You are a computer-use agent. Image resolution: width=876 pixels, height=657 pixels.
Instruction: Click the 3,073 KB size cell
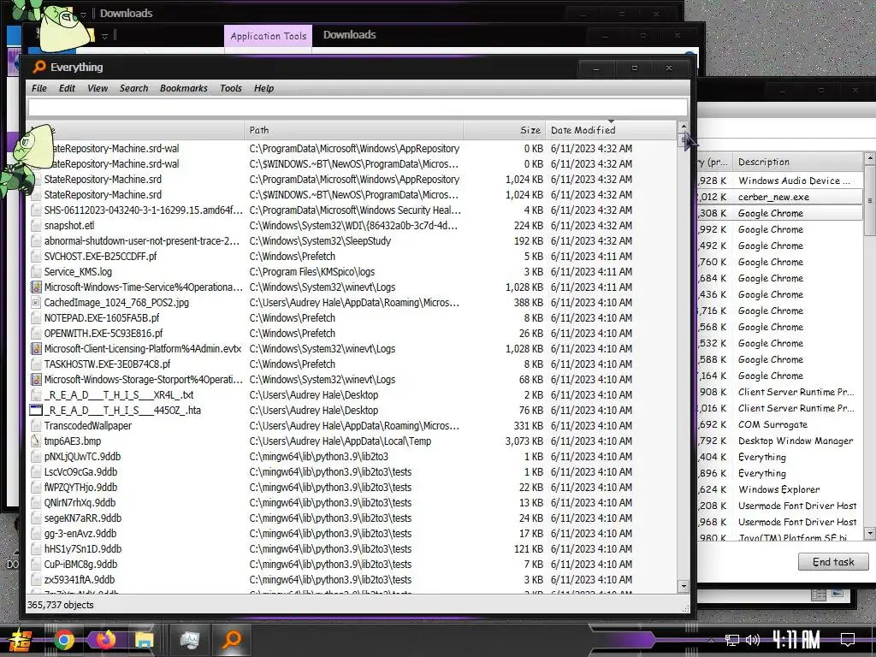pyautogui.click(x=524, y=441)
